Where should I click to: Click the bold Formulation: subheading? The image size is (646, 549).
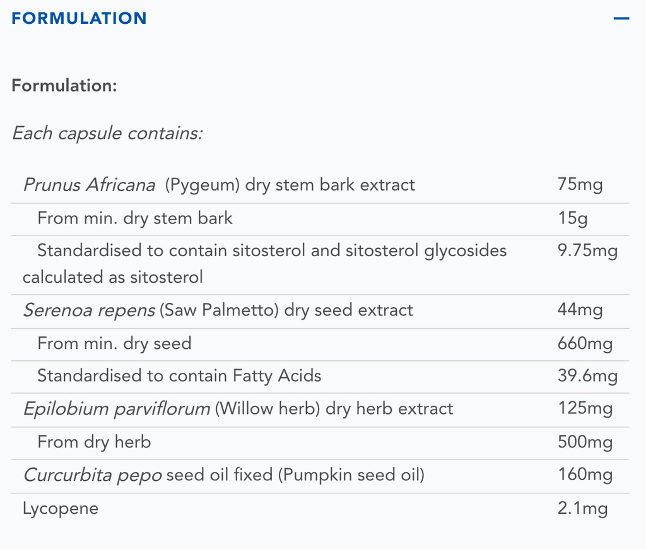coord(64,85)
